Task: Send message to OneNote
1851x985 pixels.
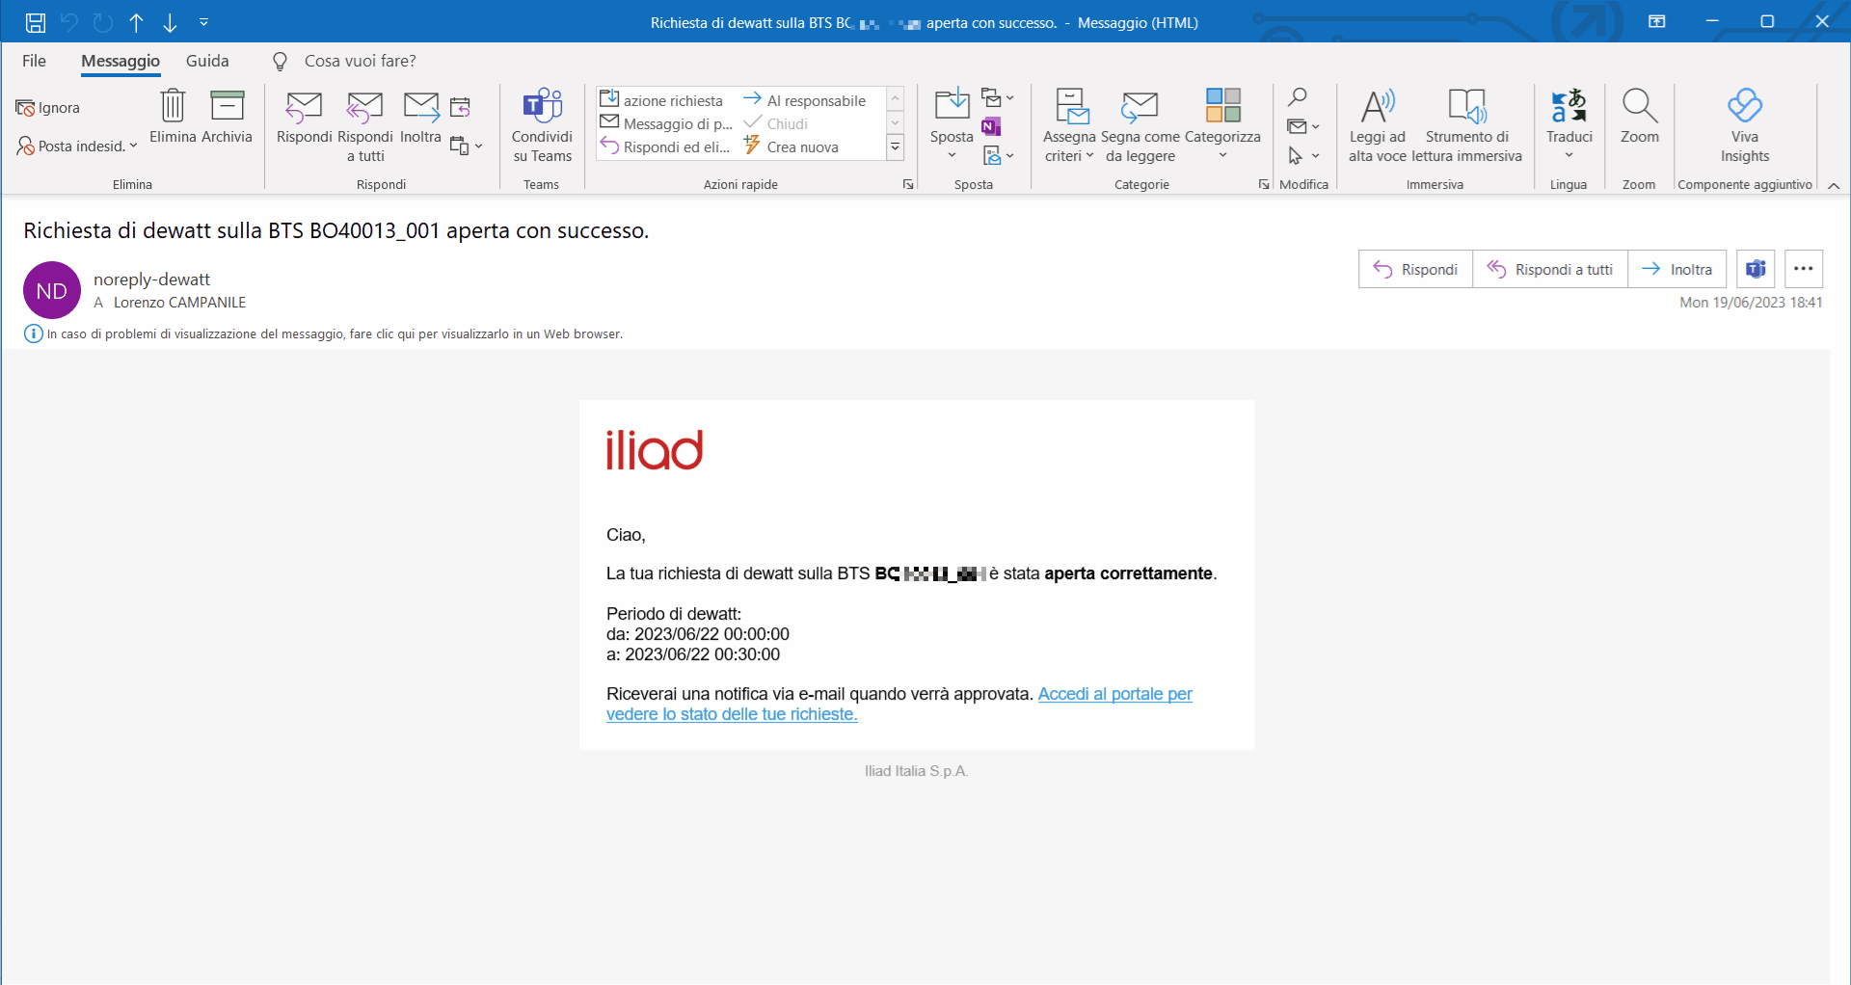Action: click(990, 126)
